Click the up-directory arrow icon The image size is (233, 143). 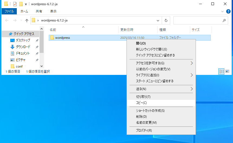[x=27, y=20]
